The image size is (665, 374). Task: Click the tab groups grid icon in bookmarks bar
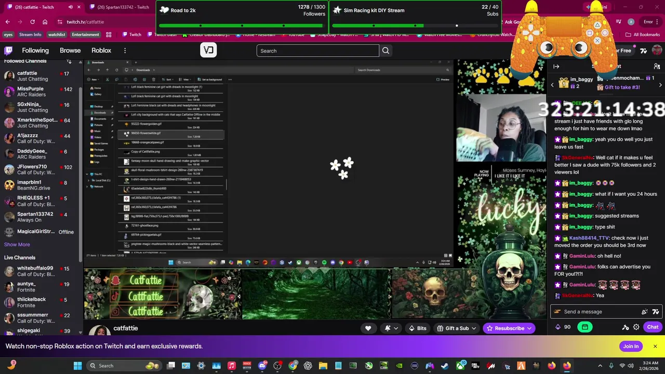[x=109, y=34]
